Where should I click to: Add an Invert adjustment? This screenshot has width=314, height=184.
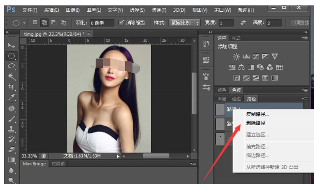coord(236,78)
